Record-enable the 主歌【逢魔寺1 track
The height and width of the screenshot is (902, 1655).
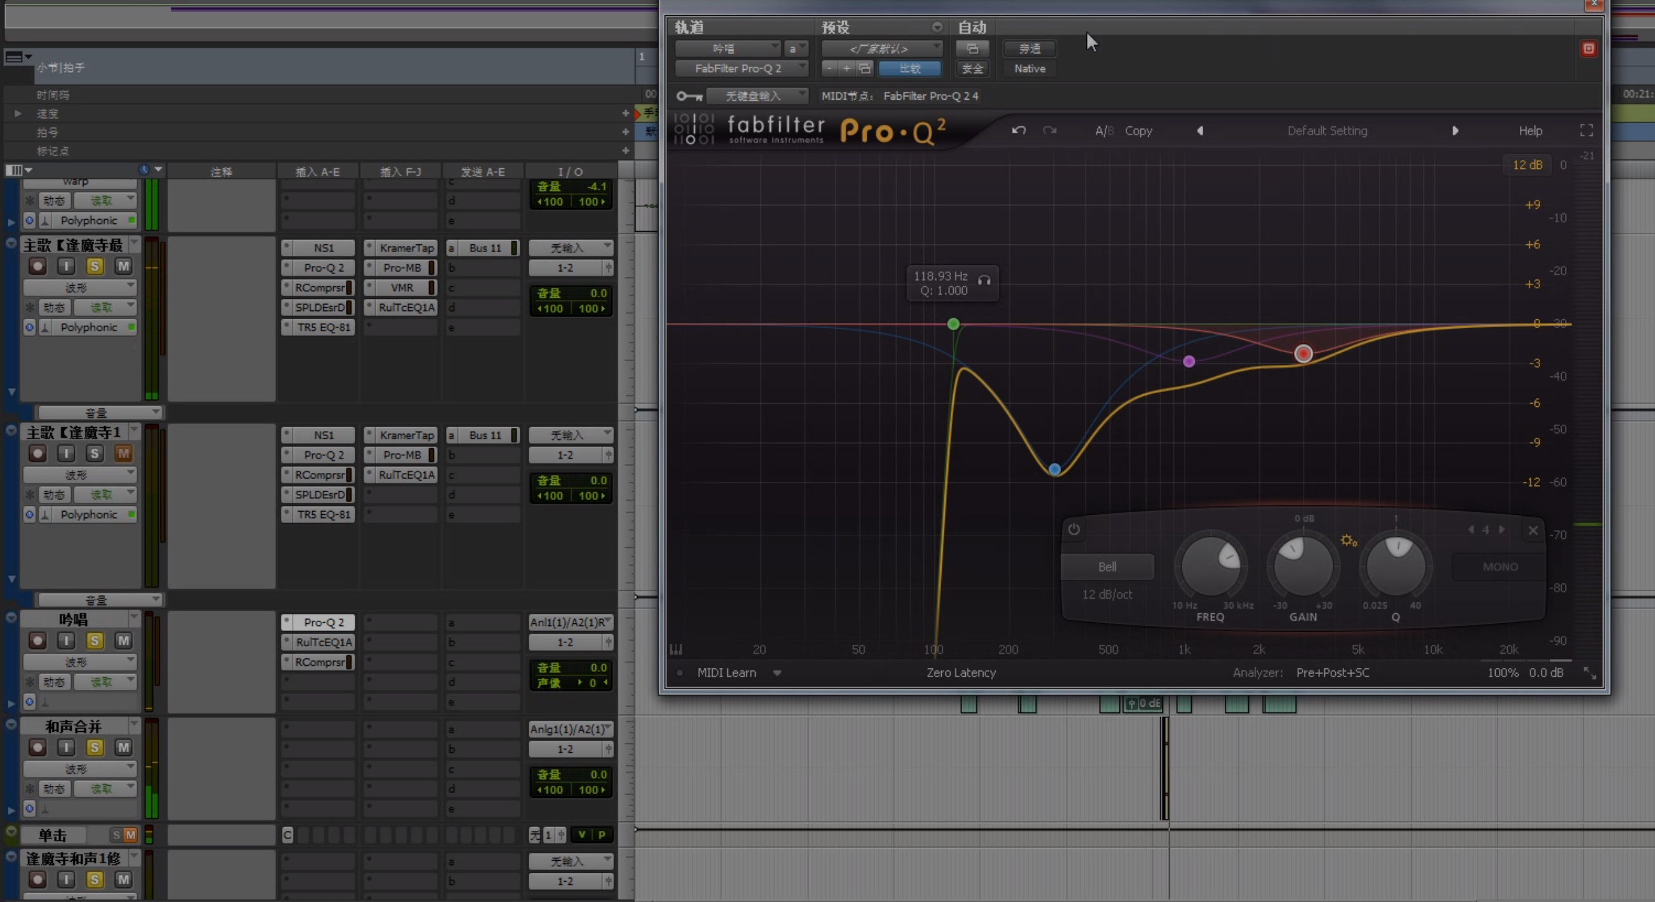click(x=37, y=454)
